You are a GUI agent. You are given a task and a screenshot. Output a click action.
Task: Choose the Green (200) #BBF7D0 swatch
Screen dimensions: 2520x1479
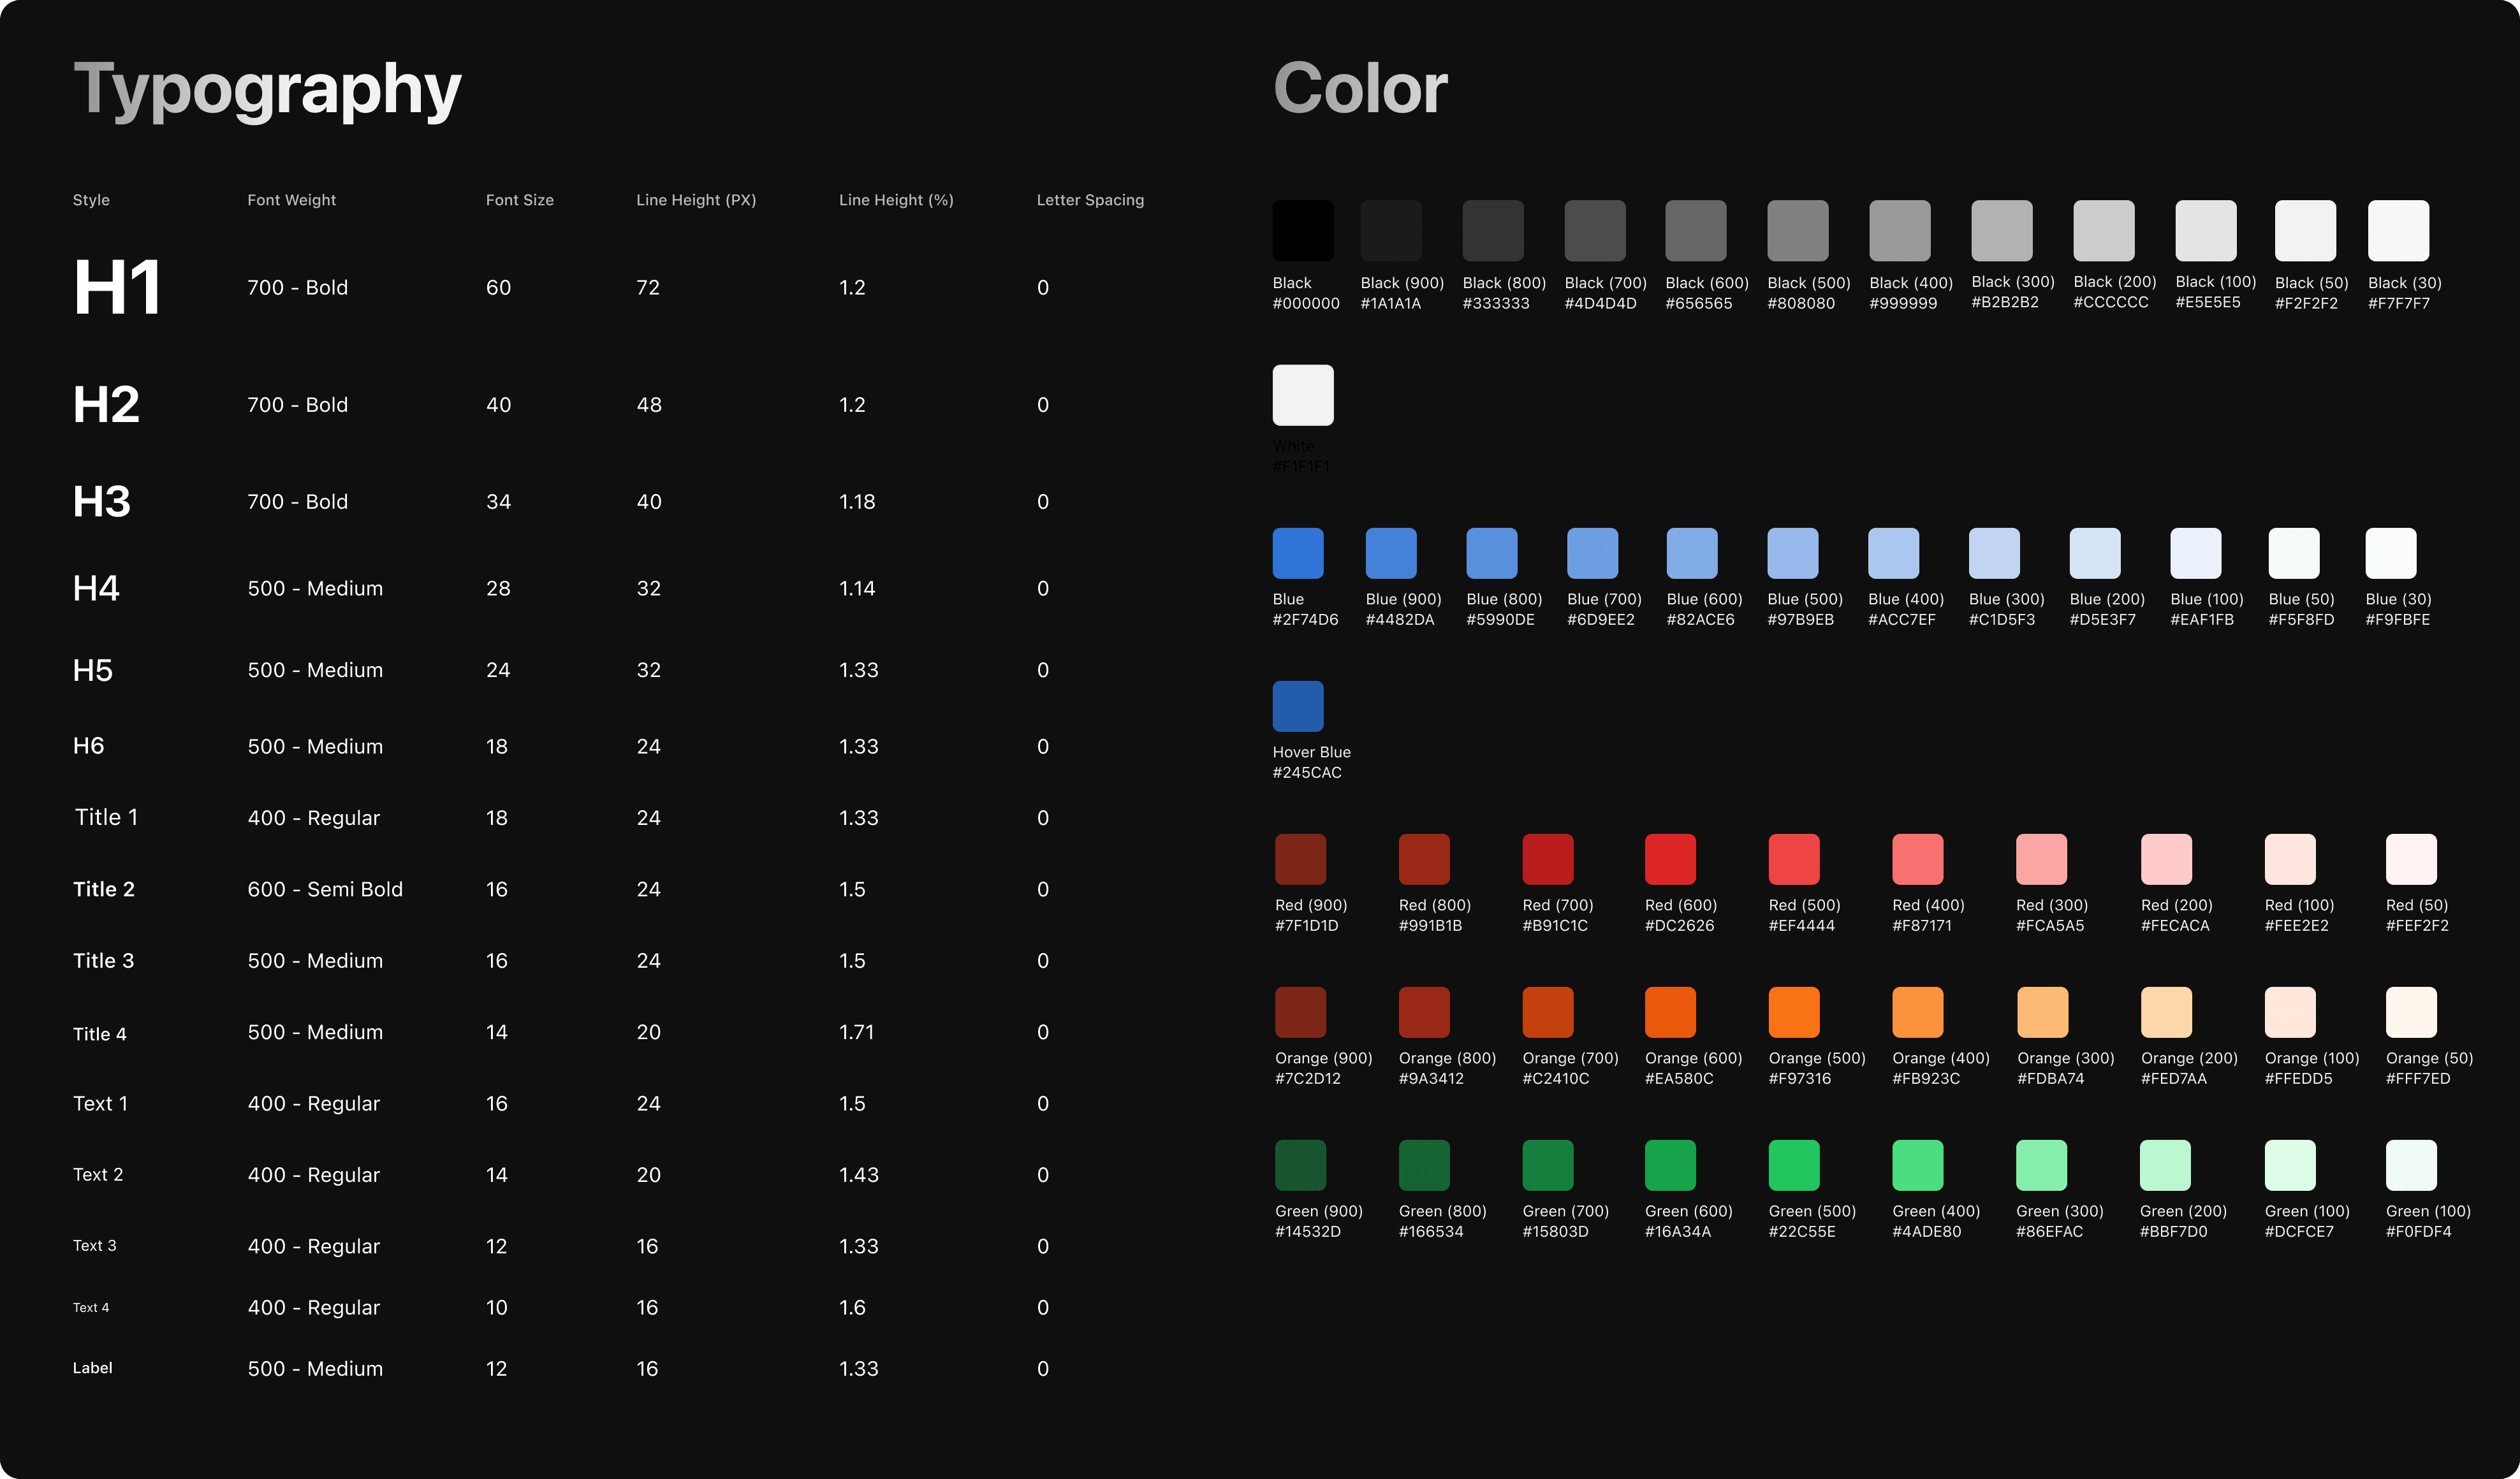2166,1165
